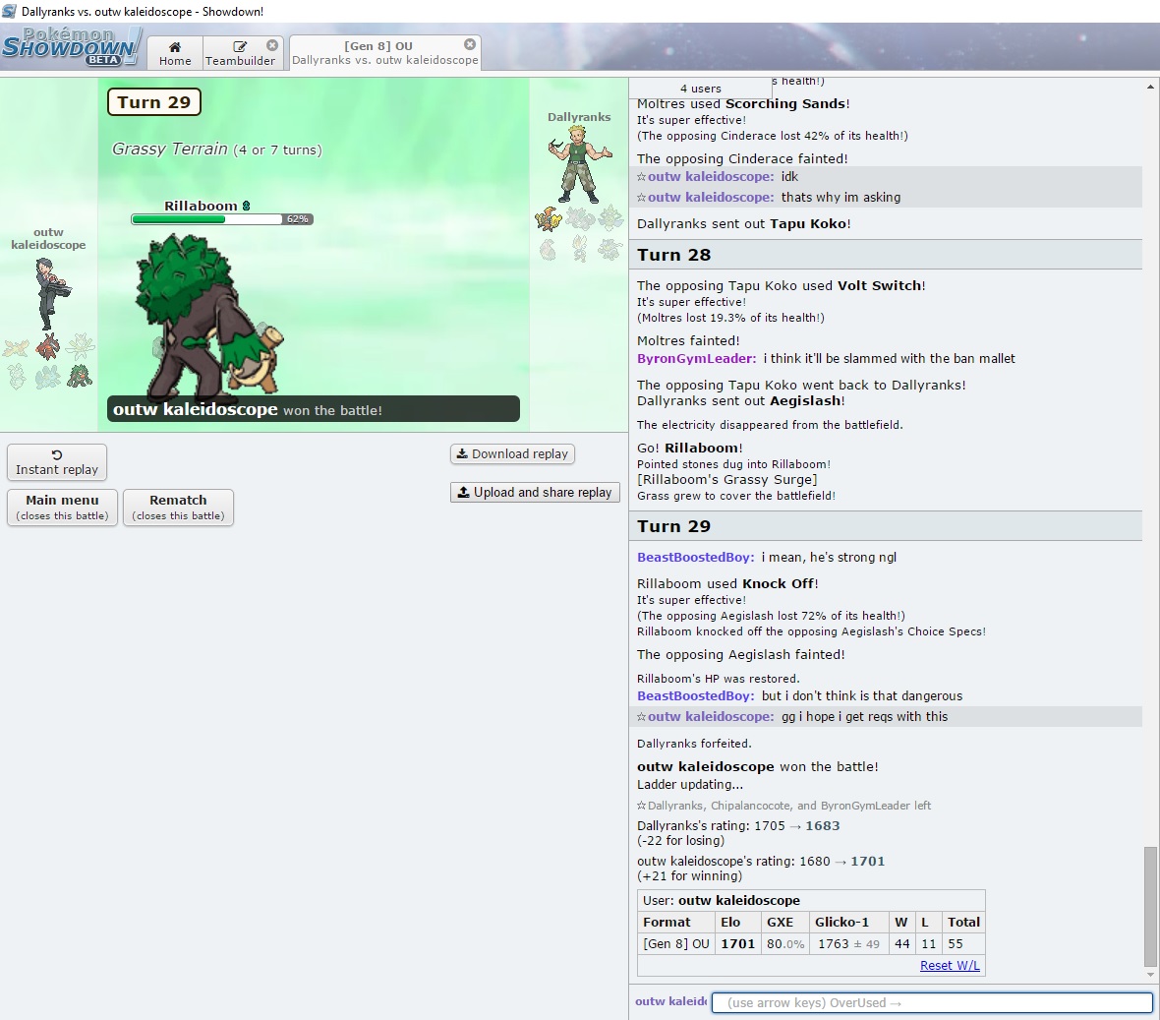Open the Pokémon Showdown logo link
The width and height of the screenshot is (1160, 1020).
click(71, 46)
